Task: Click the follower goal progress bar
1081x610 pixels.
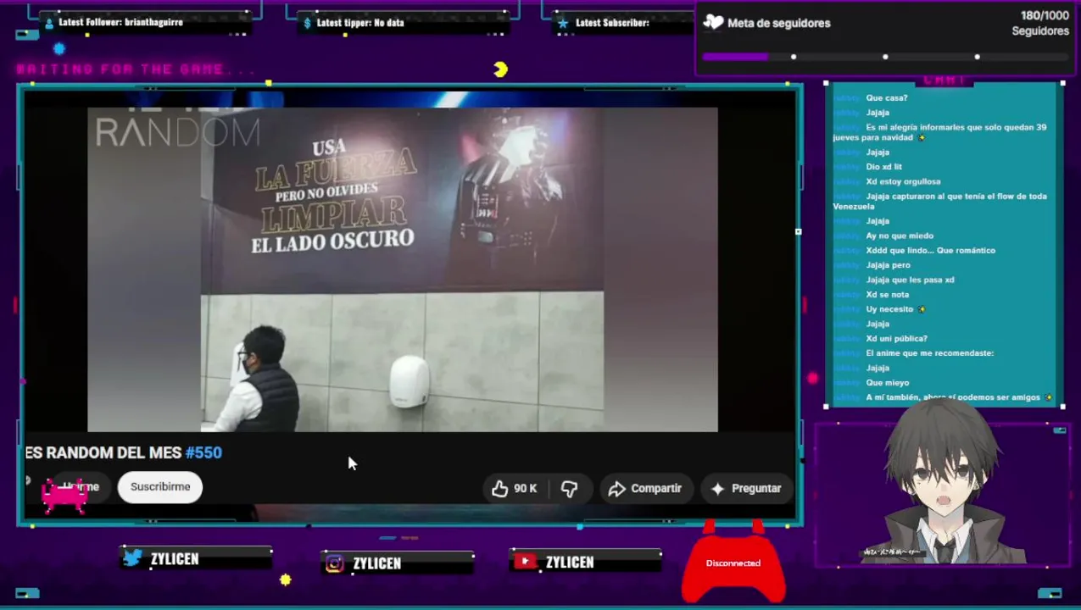Action: tap(884, 57)
